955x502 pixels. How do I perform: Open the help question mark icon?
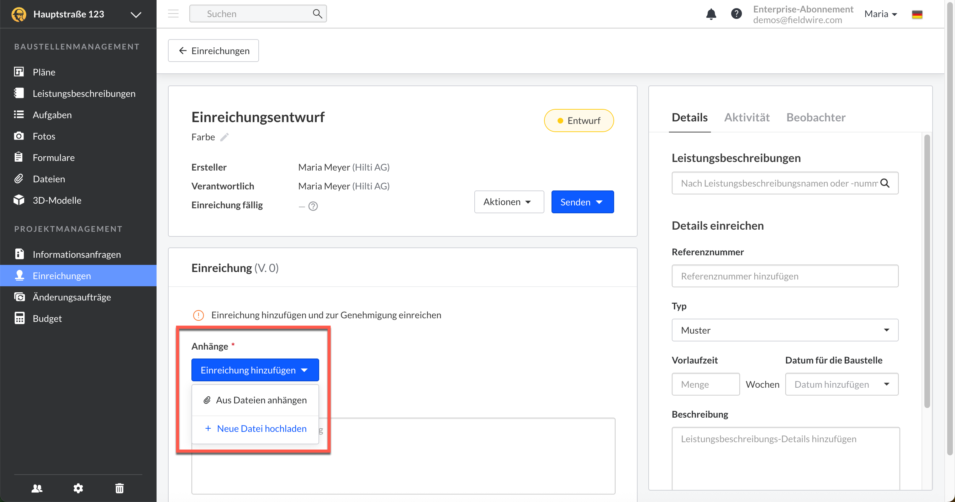pos(736,14)
